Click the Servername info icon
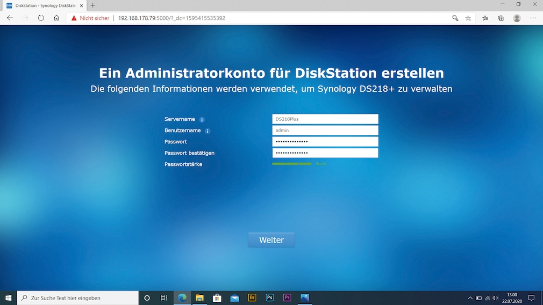543x305 pixels. 202,120
